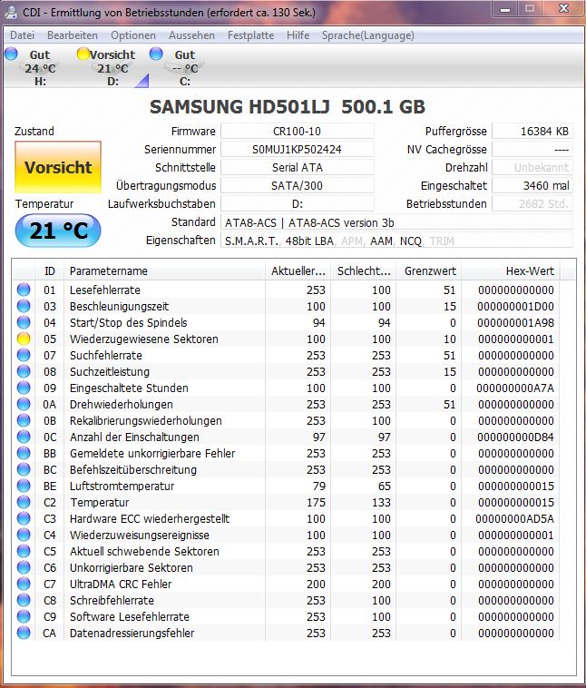Click the blue status icon for Beschleunigungszeit
The image size is (586, 688).
(x=24, y=306)
